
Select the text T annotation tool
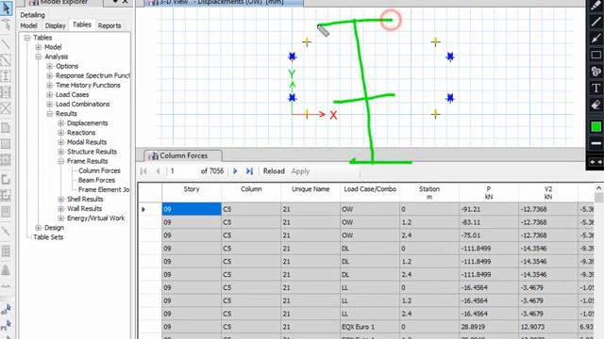click(x=596, y=88)
